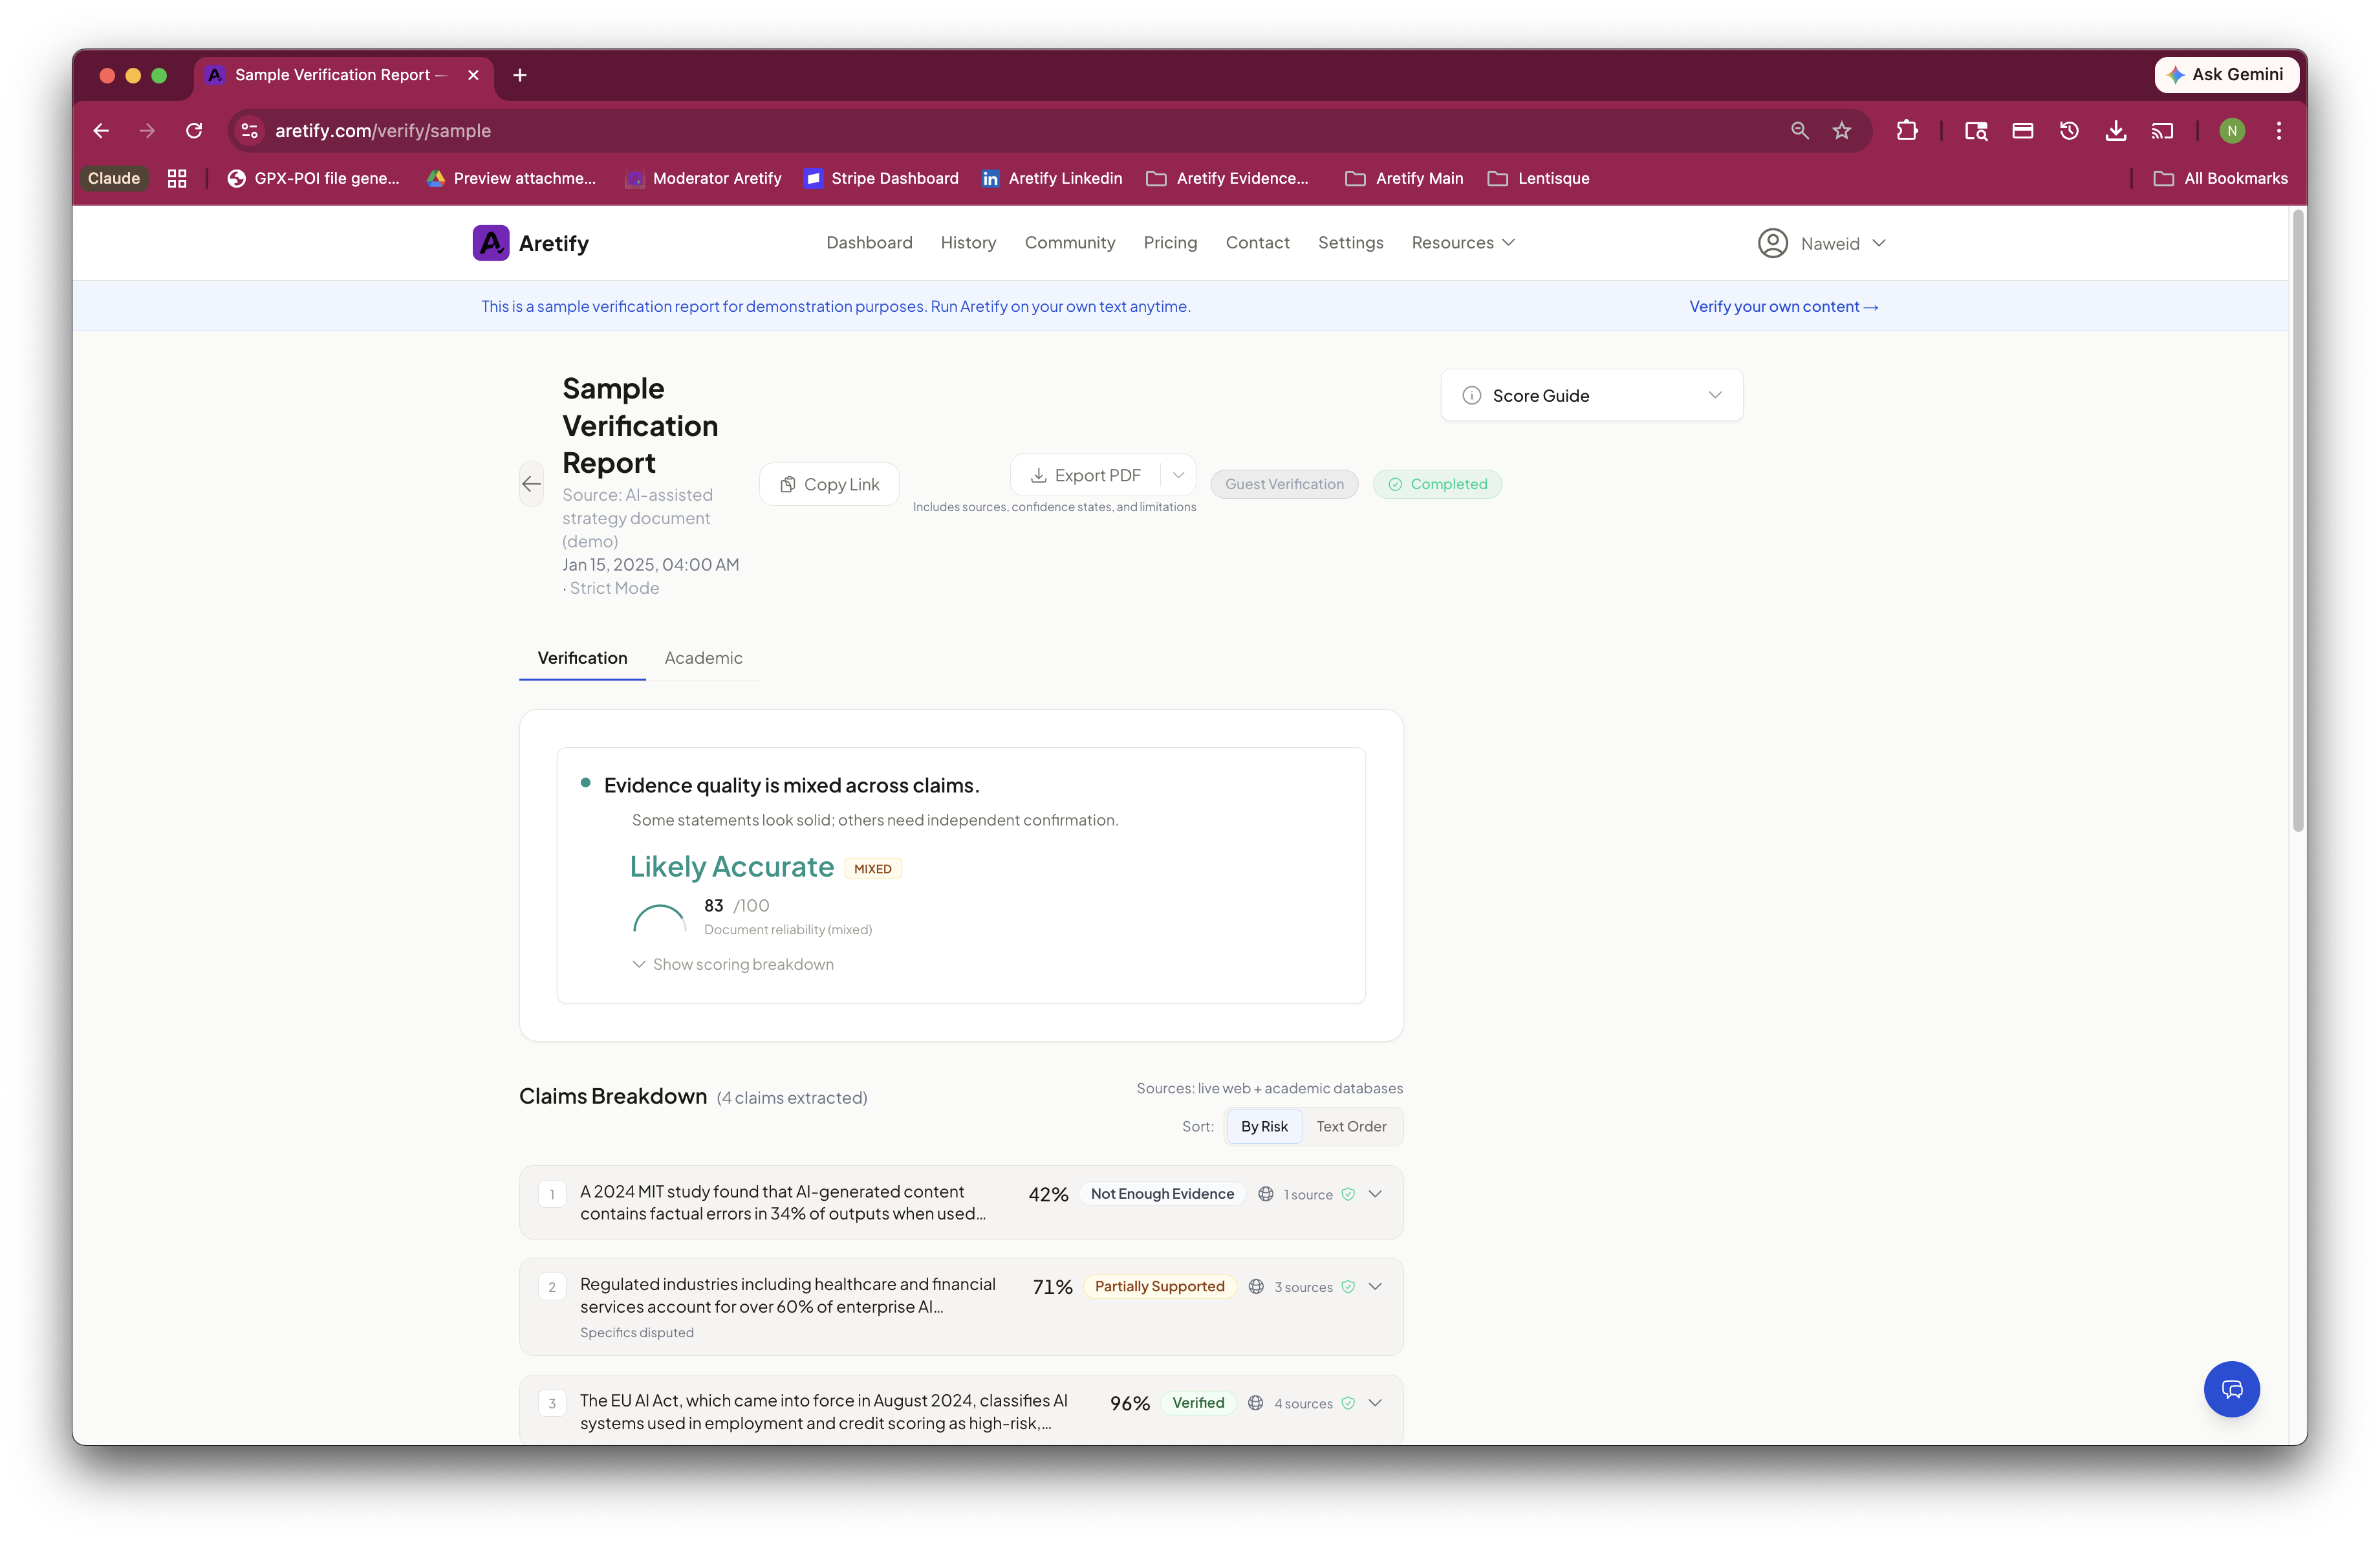Switch to the Academic tab
The height and width of the screenshot is (1541, 2380).
coord(703,658)
